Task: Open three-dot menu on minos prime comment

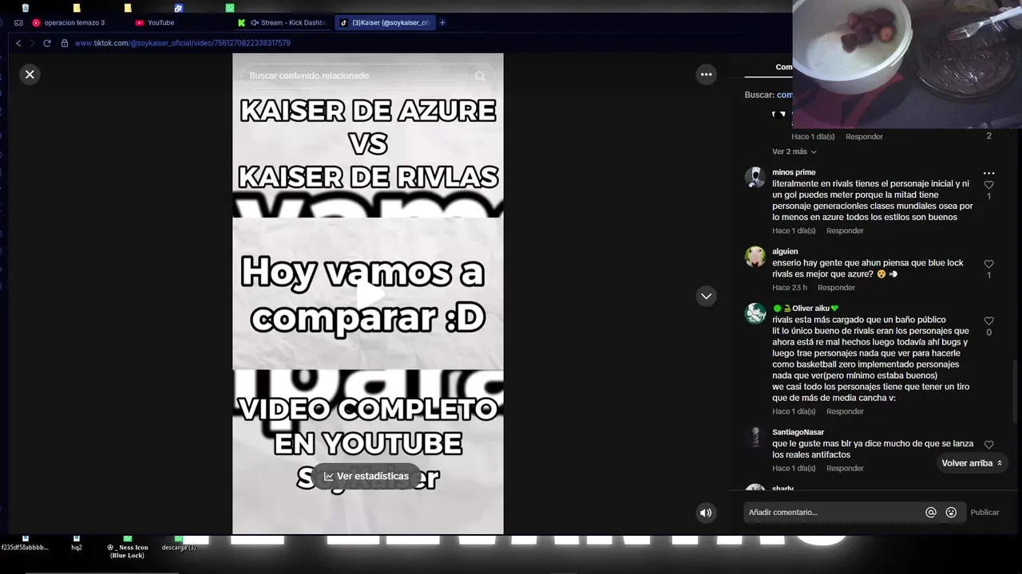Action: pos(988,173)
